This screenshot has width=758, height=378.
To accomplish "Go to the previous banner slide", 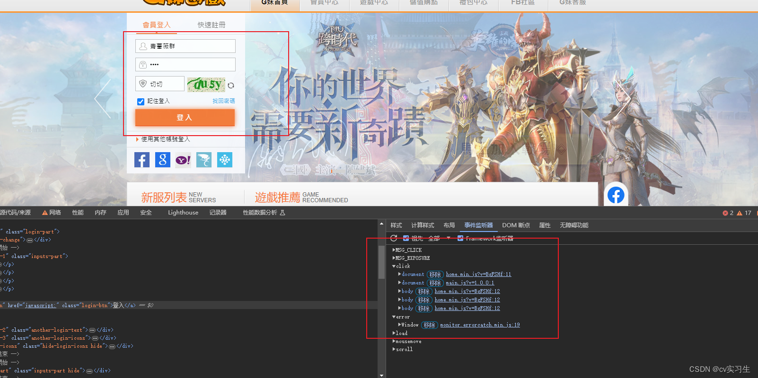I will coord(103,99).
